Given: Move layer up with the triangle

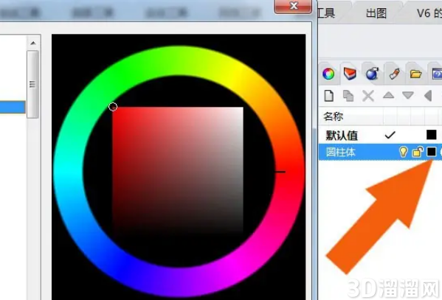Looking at the screenshot, I should tap(388, 95).
